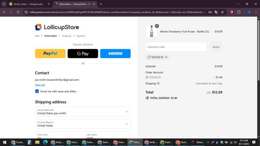This screenshot has width=260, height=146.
Task: Click the browser Back arrow
Action: click(4, 12)
